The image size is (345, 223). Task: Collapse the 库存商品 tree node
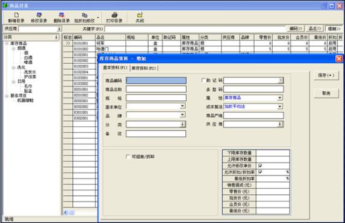pos(7,43)
